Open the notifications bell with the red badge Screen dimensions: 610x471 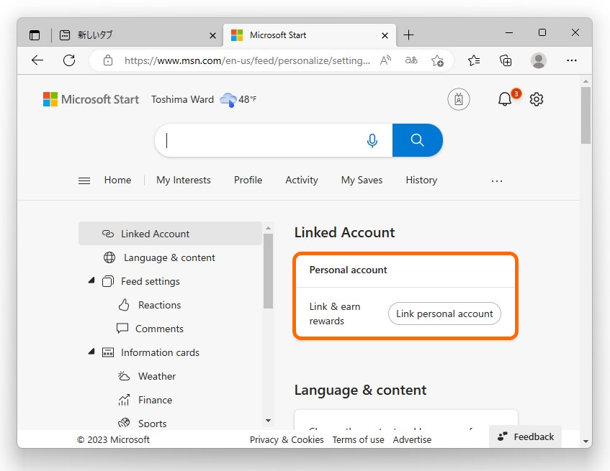pyautogui.click(x=504, y=99)
